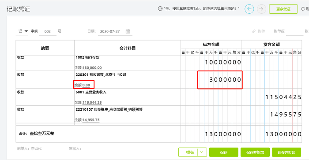
Task: Click summary 收款 in 应交税费 row
Action: point(21,109)
